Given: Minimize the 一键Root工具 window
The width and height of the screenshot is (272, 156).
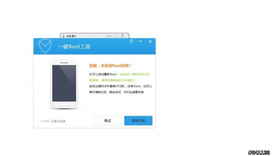Looking at the screenshot, I should tap(141, 41).
